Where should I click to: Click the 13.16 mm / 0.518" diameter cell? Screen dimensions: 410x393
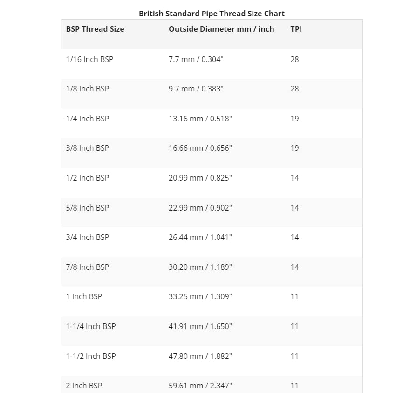point(200,119)
